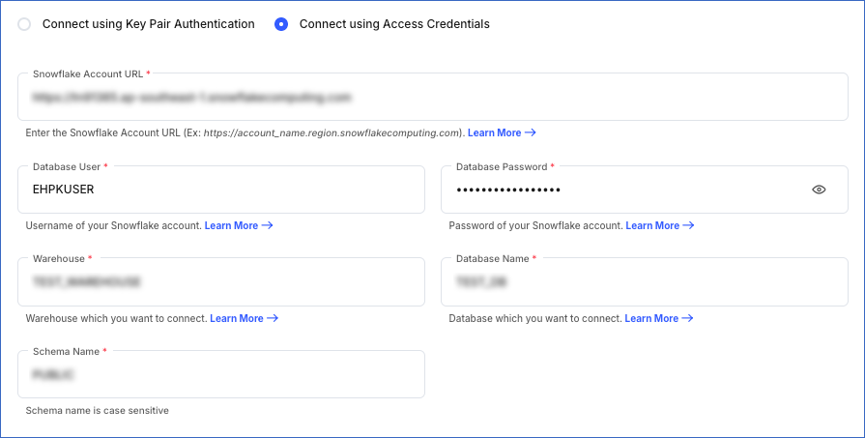Select Connect using Access Credentials radio
The image size is (865, 438).
coord(281,24)
